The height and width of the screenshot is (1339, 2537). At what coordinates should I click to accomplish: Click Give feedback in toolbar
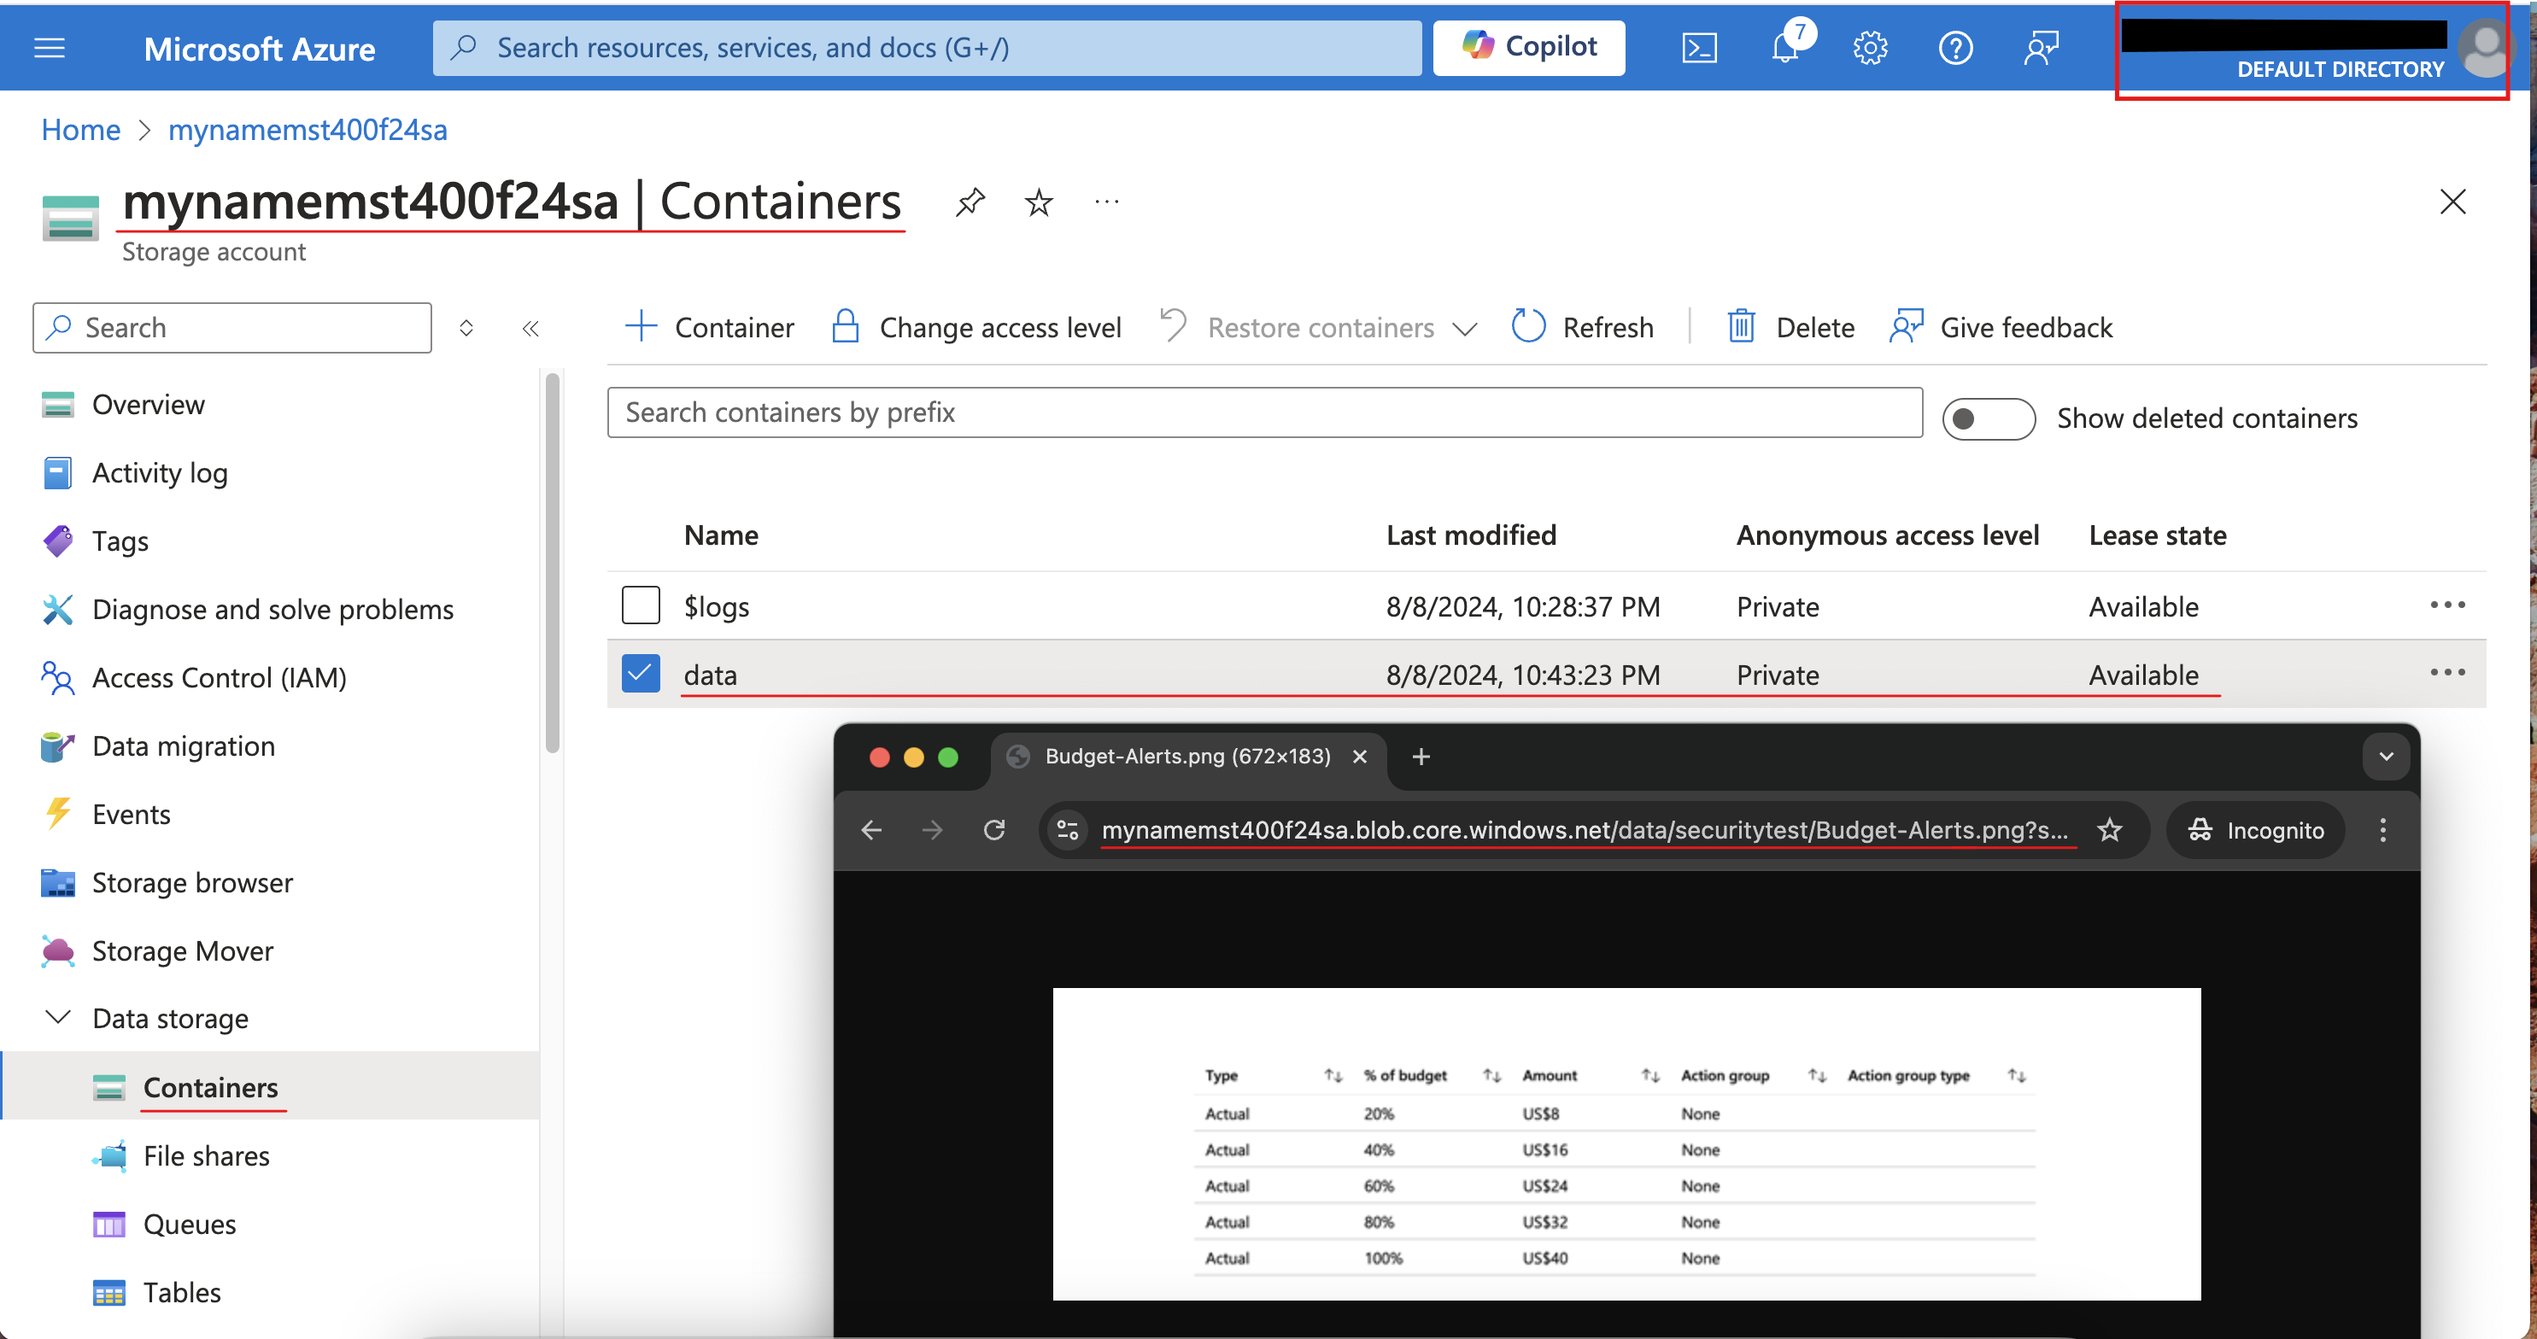[x=2001, y=327]
